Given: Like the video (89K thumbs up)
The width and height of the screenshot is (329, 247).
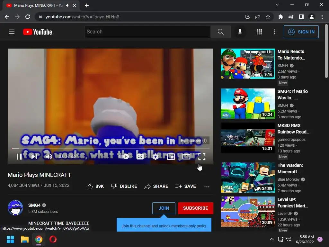Looking at the screenshot, I should [95, 186].
